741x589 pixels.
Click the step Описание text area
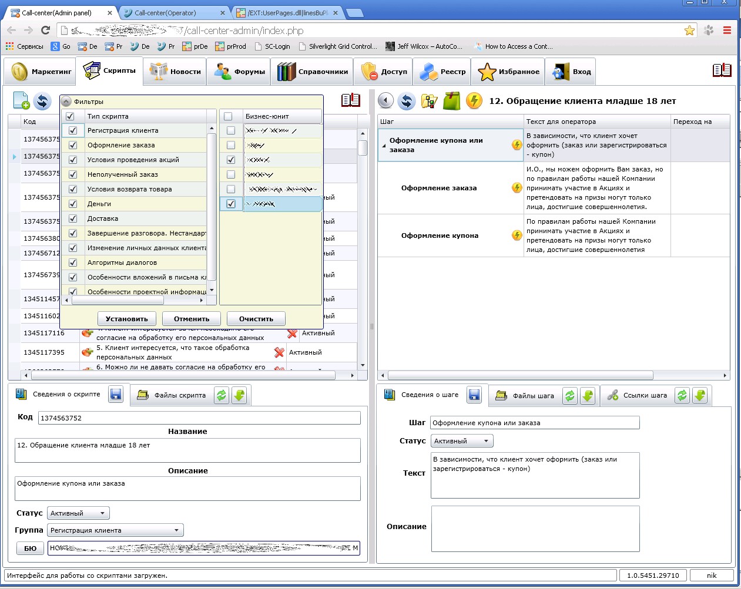[x=535, y=529]
